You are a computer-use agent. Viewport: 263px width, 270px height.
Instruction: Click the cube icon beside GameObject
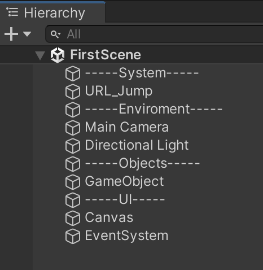(x=73, y=182)
